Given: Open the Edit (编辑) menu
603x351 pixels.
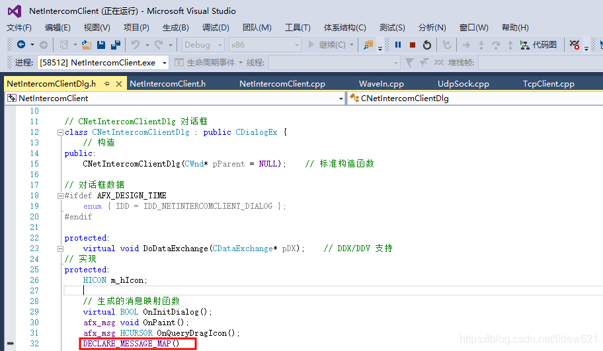Looking at the screenshot, I should (x=58, y=28).
